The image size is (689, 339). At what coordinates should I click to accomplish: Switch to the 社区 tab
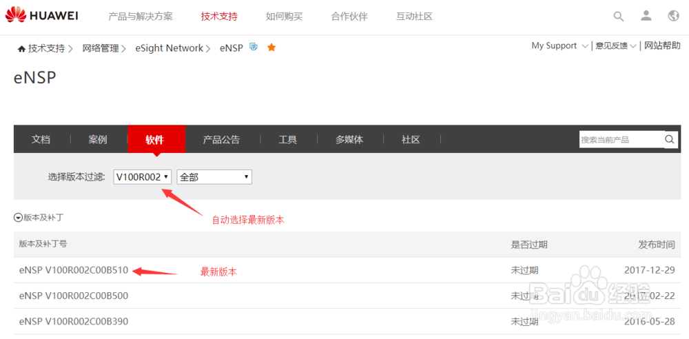point(411,140)
